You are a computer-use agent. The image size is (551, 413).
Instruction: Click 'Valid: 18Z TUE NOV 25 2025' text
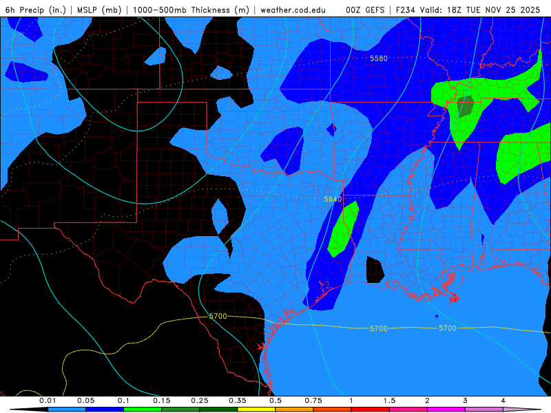480,10
